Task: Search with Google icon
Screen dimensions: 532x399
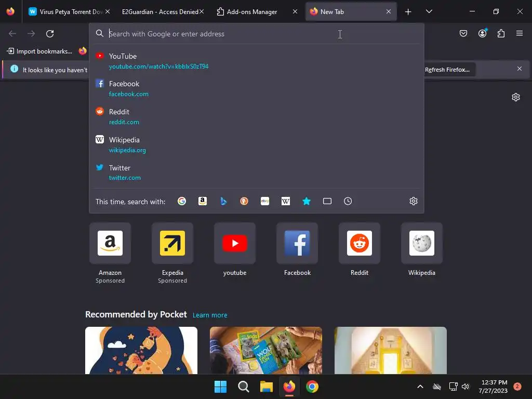Action: (182, 201)
